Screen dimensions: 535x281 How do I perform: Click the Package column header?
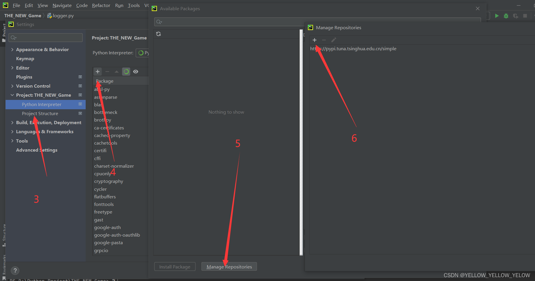121,81
